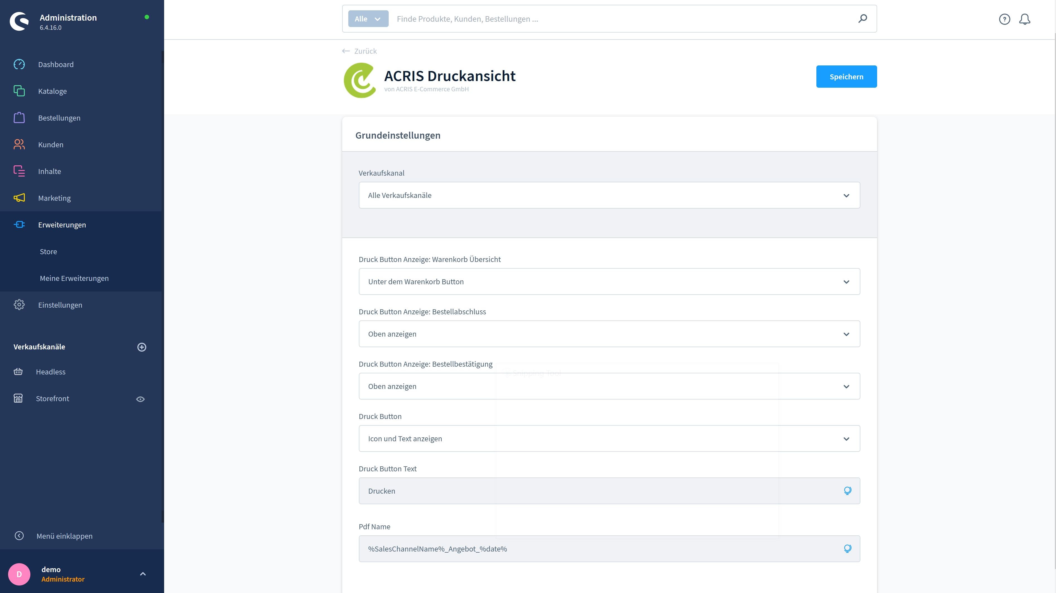Open the Verkaufskanal dropdown
This screenshot has height=593, width=1056.
pos(609,195)
